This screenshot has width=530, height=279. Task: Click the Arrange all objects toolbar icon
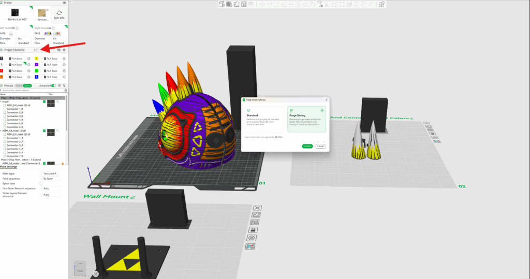click(243, 4)
